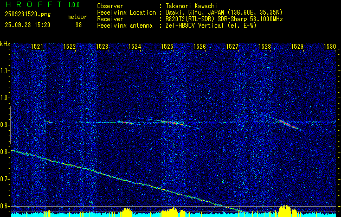Select the file name 2509231520.png
341x217 pixels.
tap(28, 15)
